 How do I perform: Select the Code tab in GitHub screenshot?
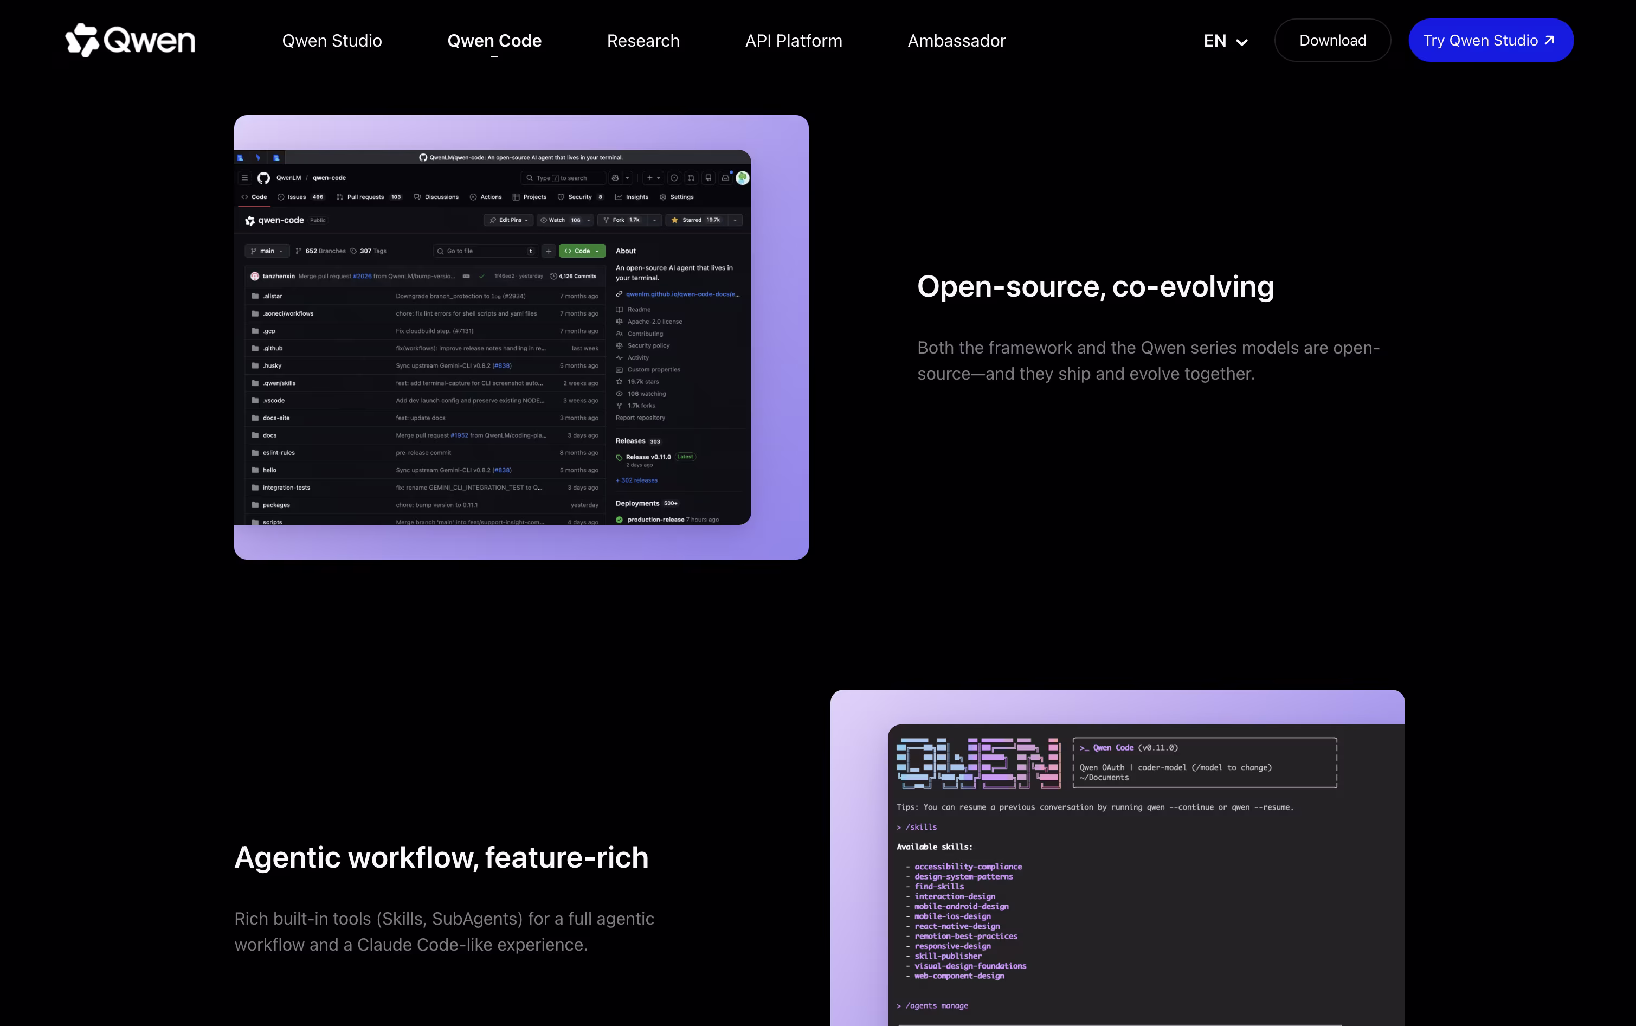point(254,197)
